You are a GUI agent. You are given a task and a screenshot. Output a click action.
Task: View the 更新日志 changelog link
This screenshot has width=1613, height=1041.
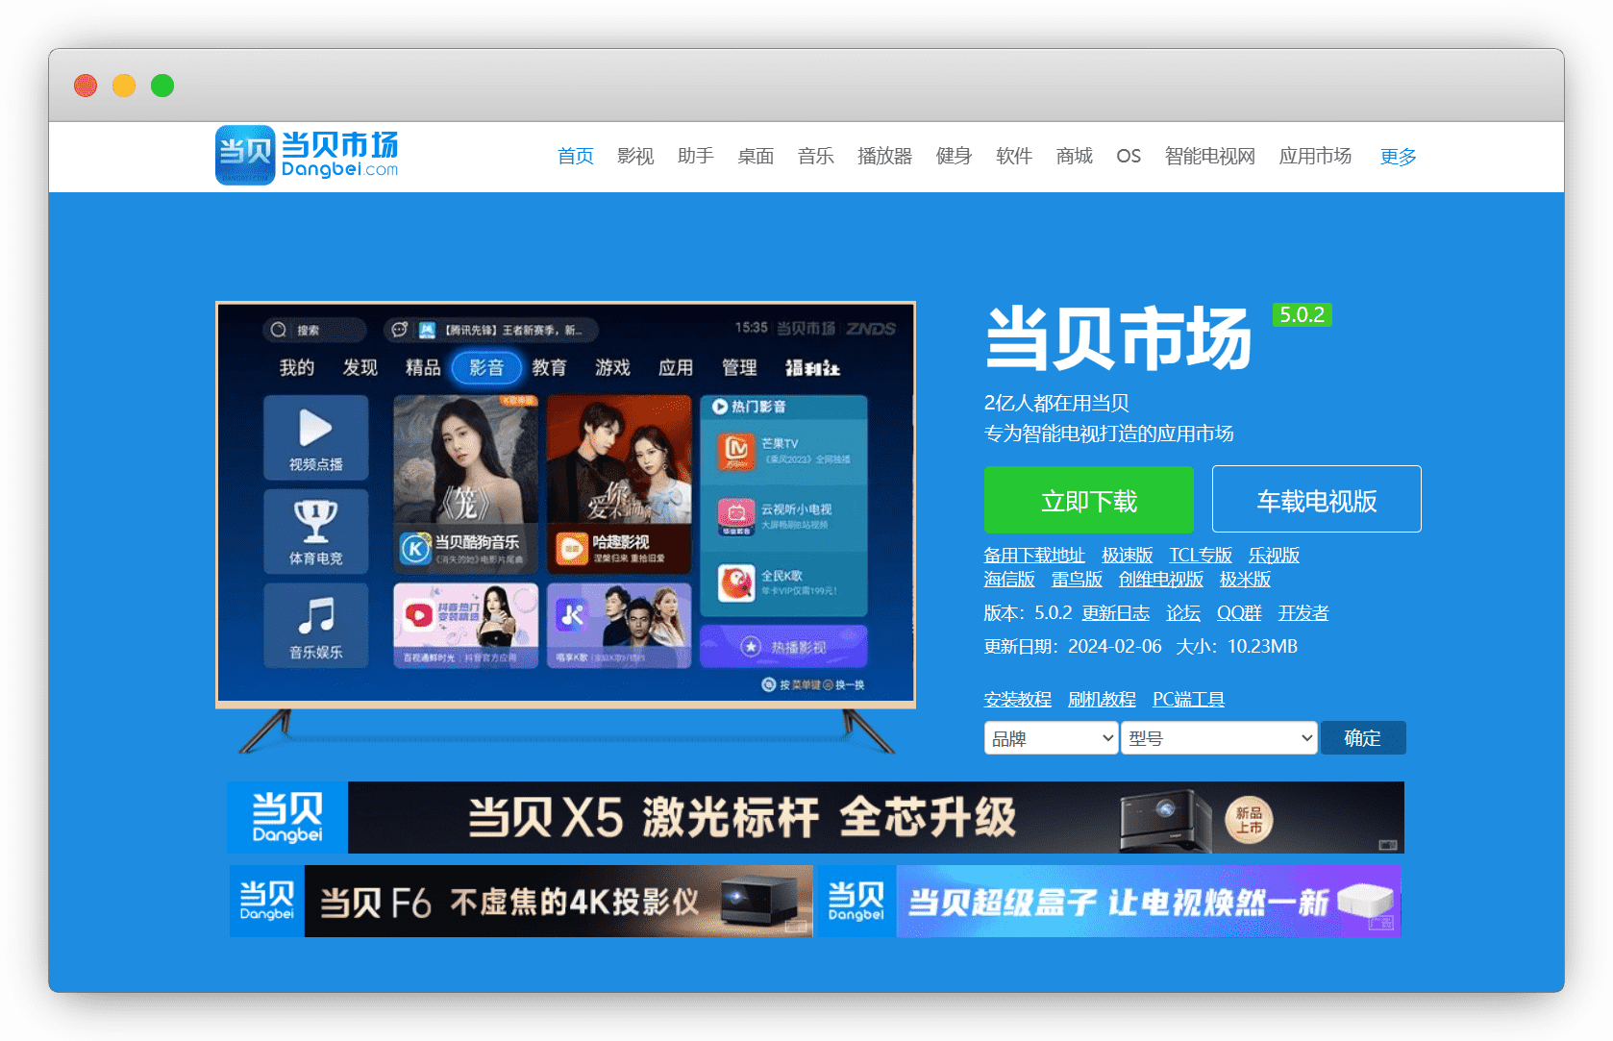click(x=1115, y=613)
